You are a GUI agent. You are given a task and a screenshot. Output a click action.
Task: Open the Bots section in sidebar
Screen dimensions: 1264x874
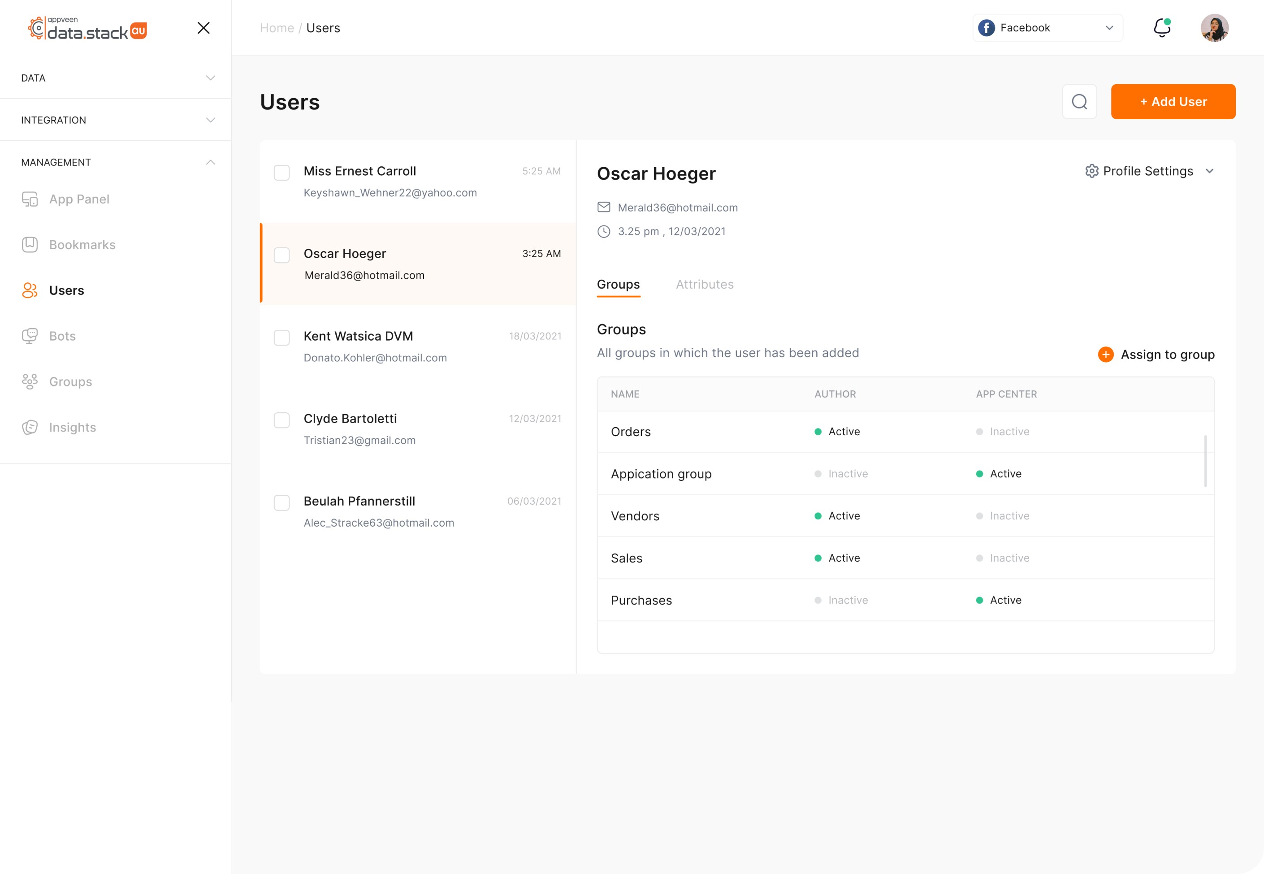point(62,336)
